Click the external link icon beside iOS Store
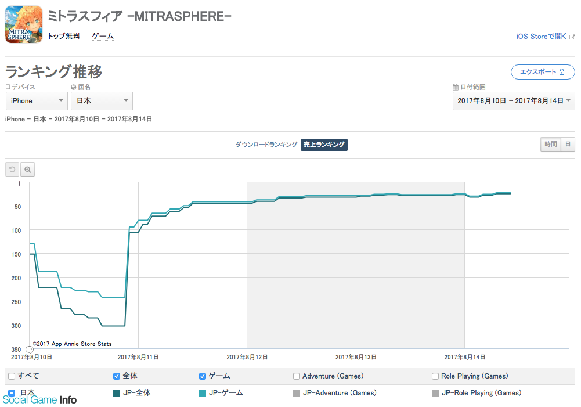581x407 pixels. [x=572, y=37]
